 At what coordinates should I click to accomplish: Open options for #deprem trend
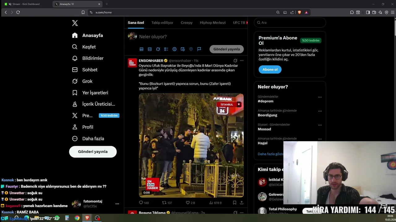click(x=320, y=97)
